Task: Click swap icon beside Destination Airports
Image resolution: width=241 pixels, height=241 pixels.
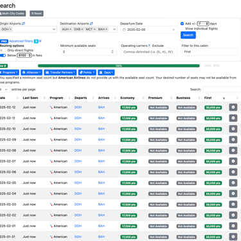Action: coord(91,24)
